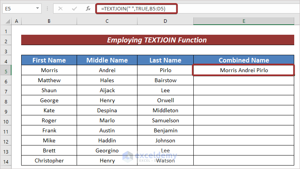Open the Insert Function fx icon

pos(88,8)
